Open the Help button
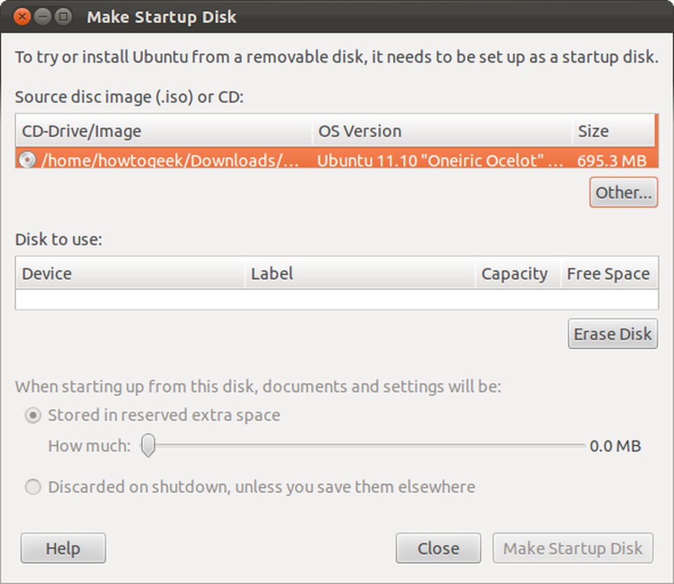 pos(63,548)
